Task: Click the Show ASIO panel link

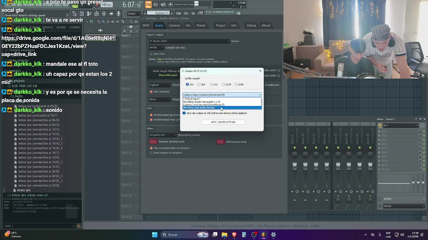Action: pos(168,75)
